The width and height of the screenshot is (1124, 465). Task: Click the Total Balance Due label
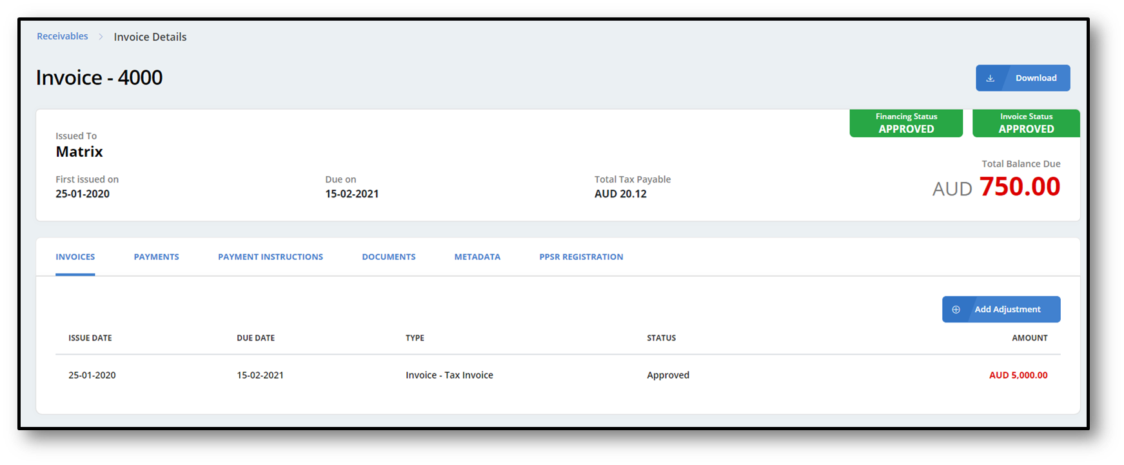1021,164
